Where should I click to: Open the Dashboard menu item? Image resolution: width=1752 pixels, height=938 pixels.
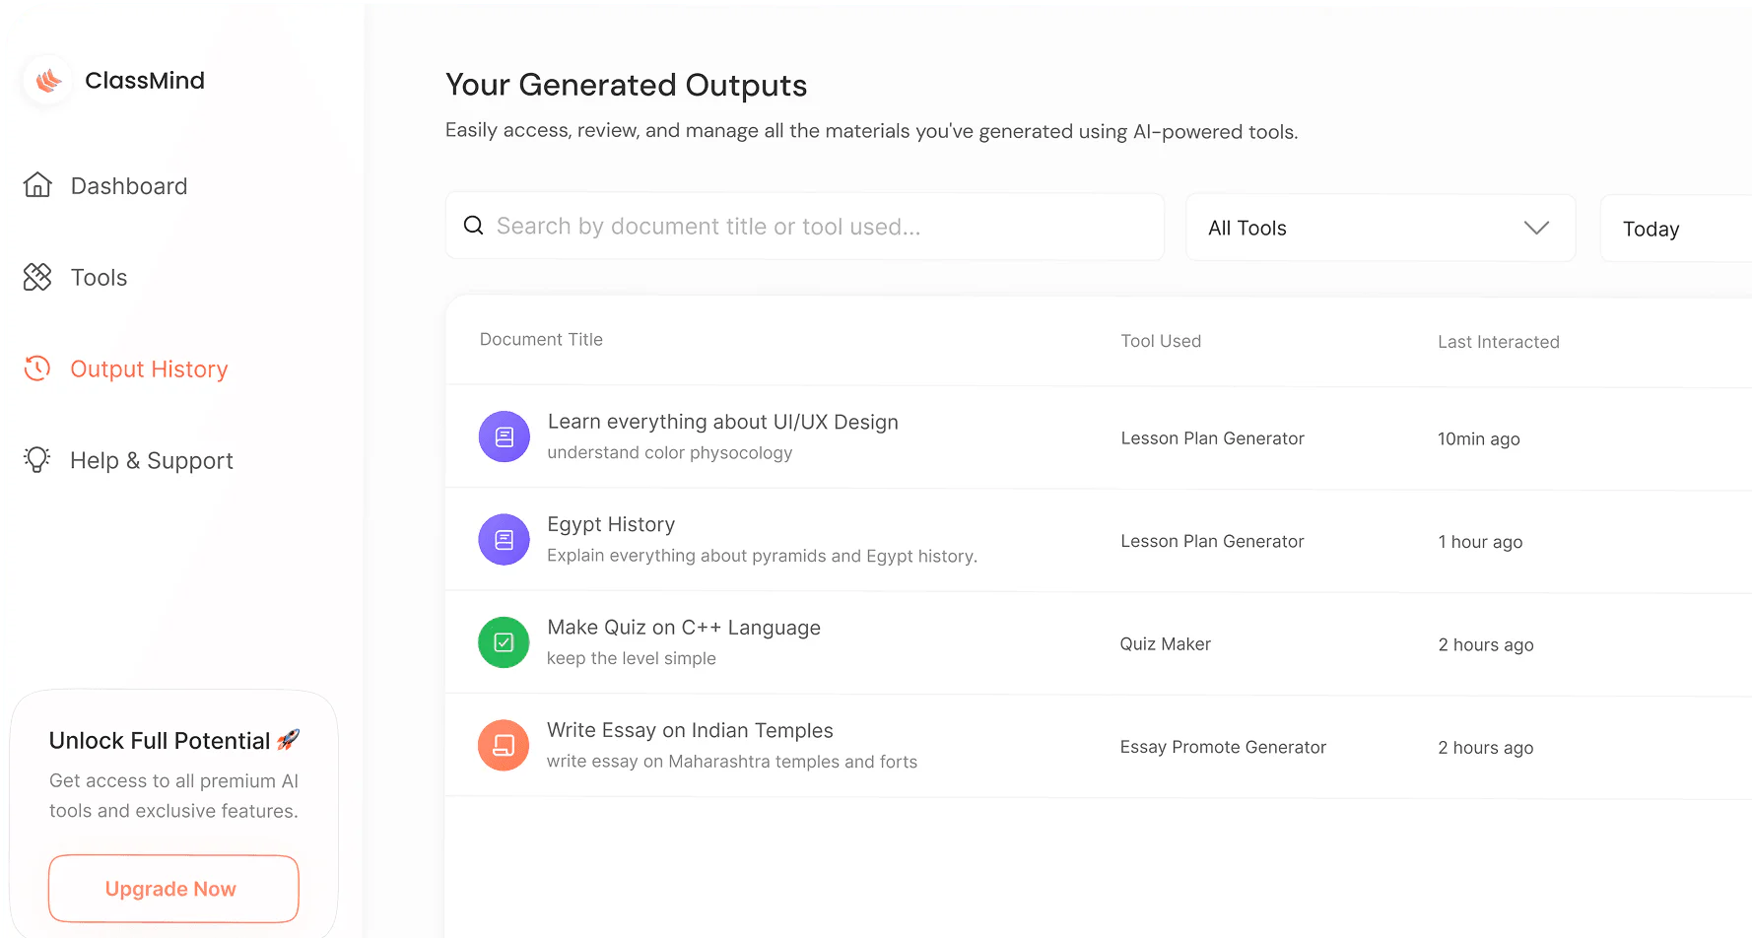coord(129,186)
